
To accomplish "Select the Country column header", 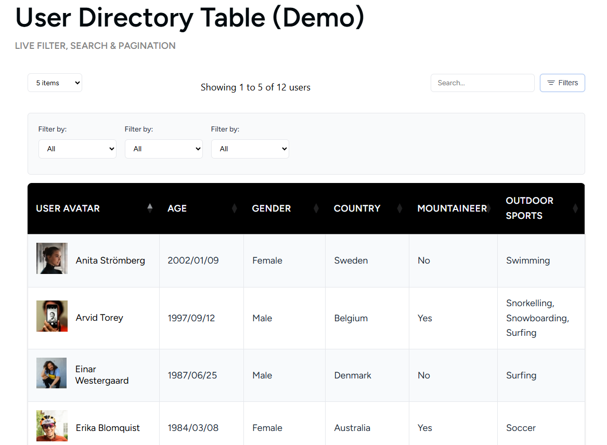I will click(357, 208).
